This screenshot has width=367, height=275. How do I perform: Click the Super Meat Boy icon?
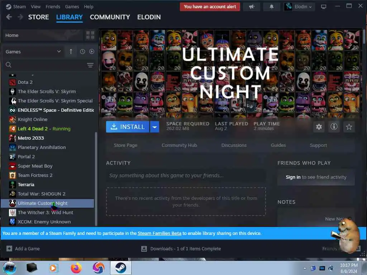(13, 166)
